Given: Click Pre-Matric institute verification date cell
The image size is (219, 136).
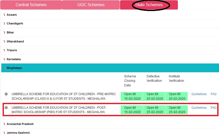Looking at the screenshot, I should pyautogui.click(x=177, y=96).
